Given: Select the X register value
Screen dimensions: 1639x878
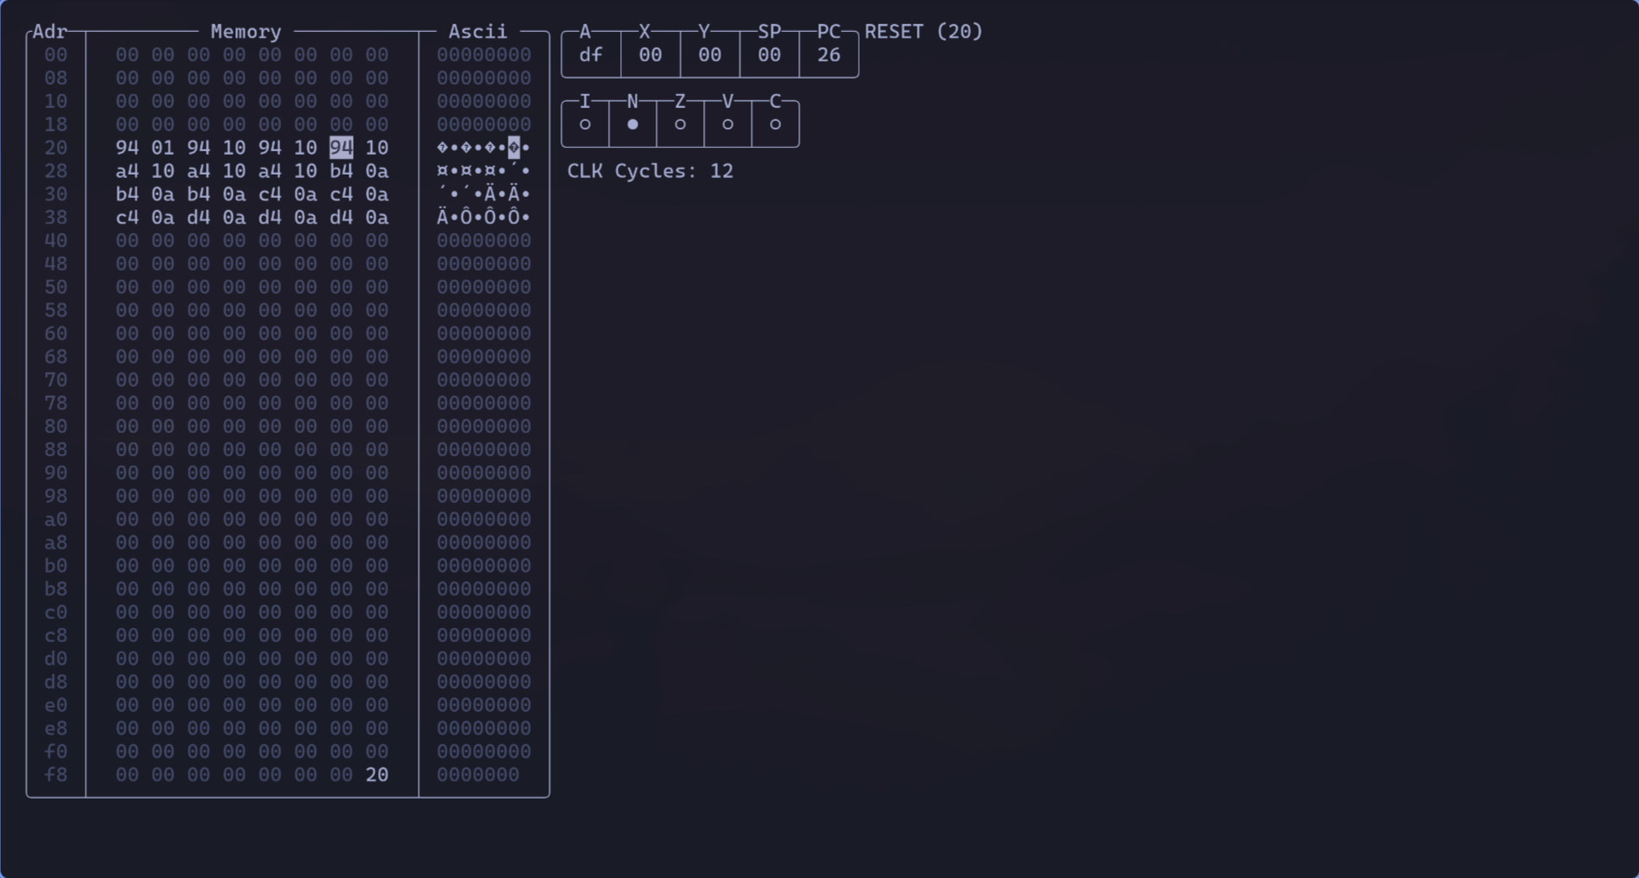Looking at the screenshot, I should [x=650, y=55].
